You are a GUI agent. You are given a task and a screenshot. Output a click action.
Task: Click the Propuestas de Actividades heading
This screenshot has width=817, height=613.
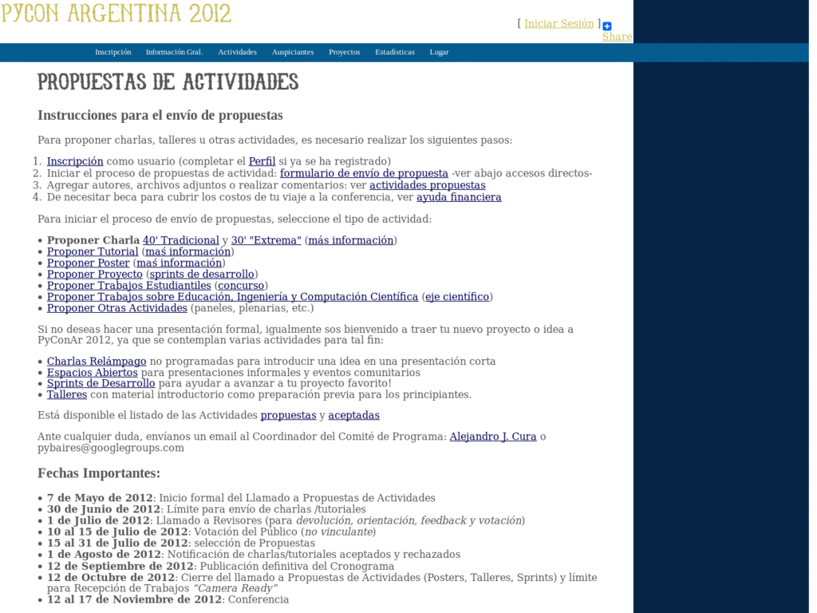point(168,82)
